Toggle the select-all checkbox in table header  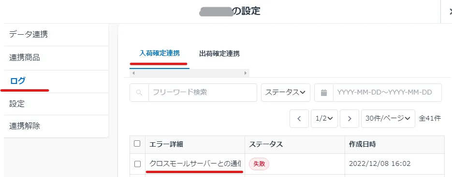[137, 144]
